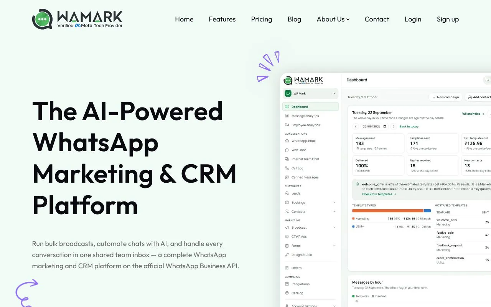The width and height of the screenshot is (491, 307).
Task: Click the Design Studio brush icon
Action: click(287, 255)
